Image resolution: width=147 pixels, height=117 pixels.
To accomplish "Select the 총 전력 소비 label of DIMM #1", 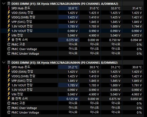I will 20,40.
